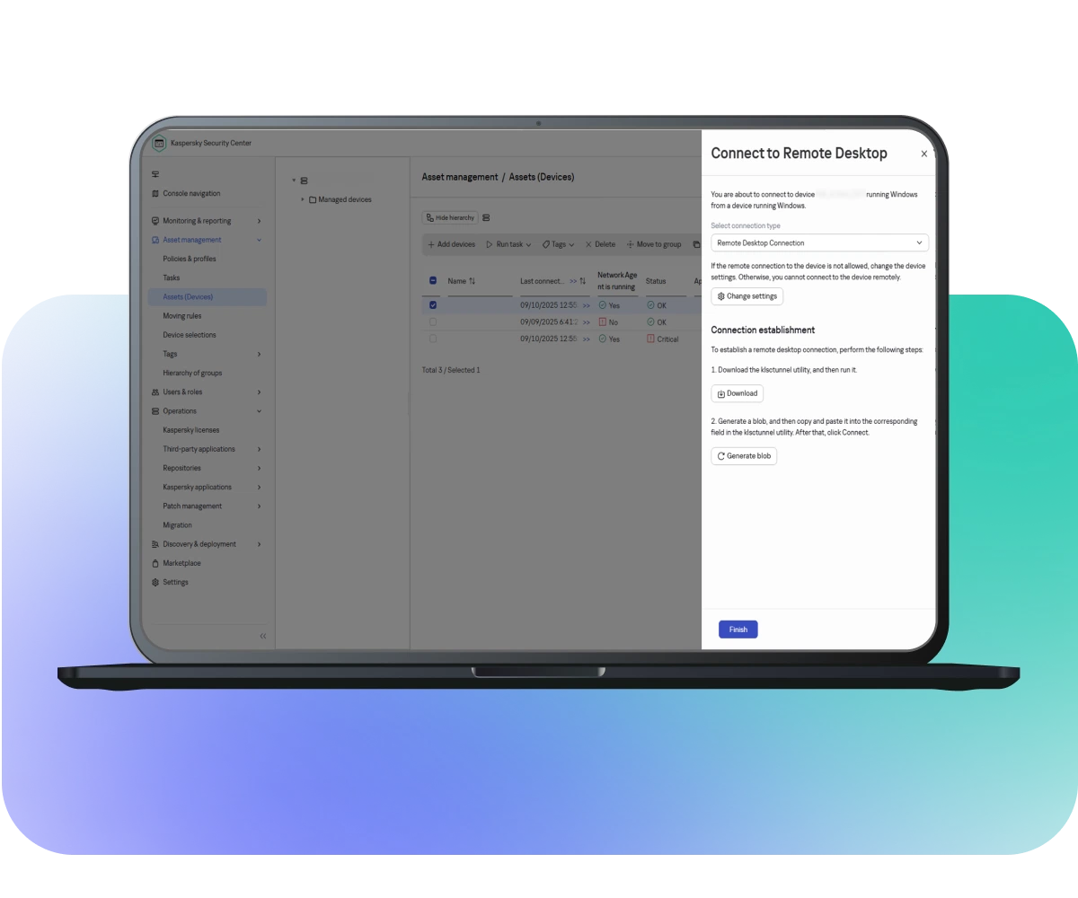The image size is (1078, 898).
Task: Open the Select connection type dropdown
Action: point(819,242)
